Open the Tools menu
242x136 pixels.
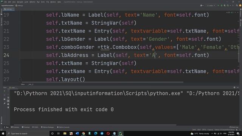pos(43,2)
